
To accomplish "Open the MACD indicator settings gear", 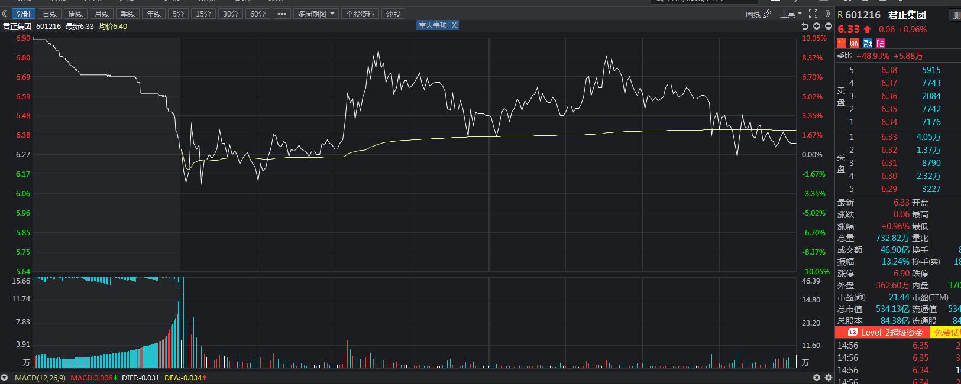I will pos(828,378).
